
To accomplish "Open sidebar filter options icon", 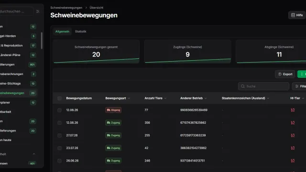I will coord(38,11).
